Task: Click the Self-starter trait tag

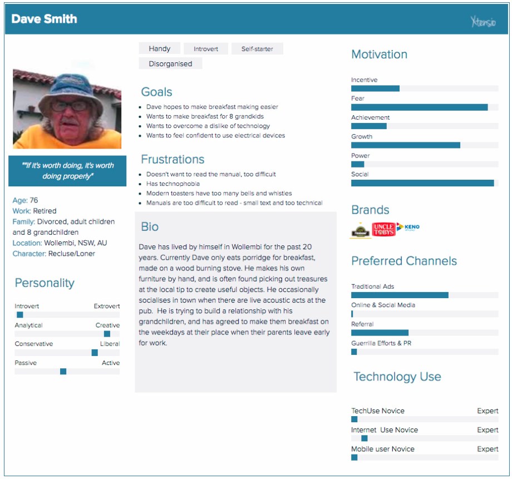Action: [x=257, y=49]
